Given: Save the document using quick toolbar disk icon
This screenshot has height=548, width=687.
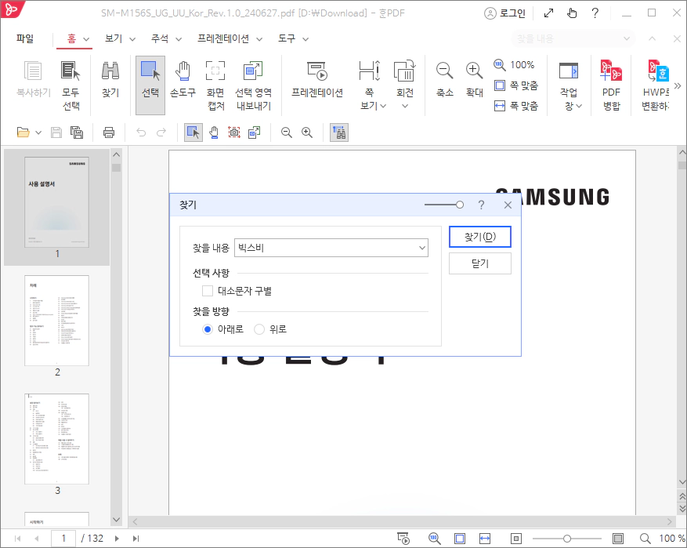Looking at the screenshot, I should pyautogui.click(x=56, y=132).
